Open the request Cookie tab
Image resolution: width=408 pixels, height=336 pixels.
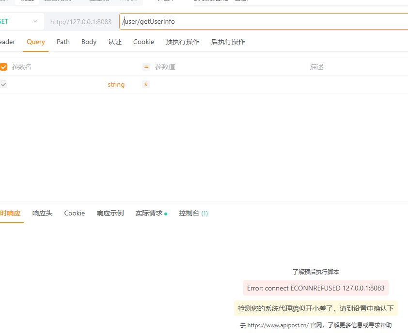coord(143,42)
